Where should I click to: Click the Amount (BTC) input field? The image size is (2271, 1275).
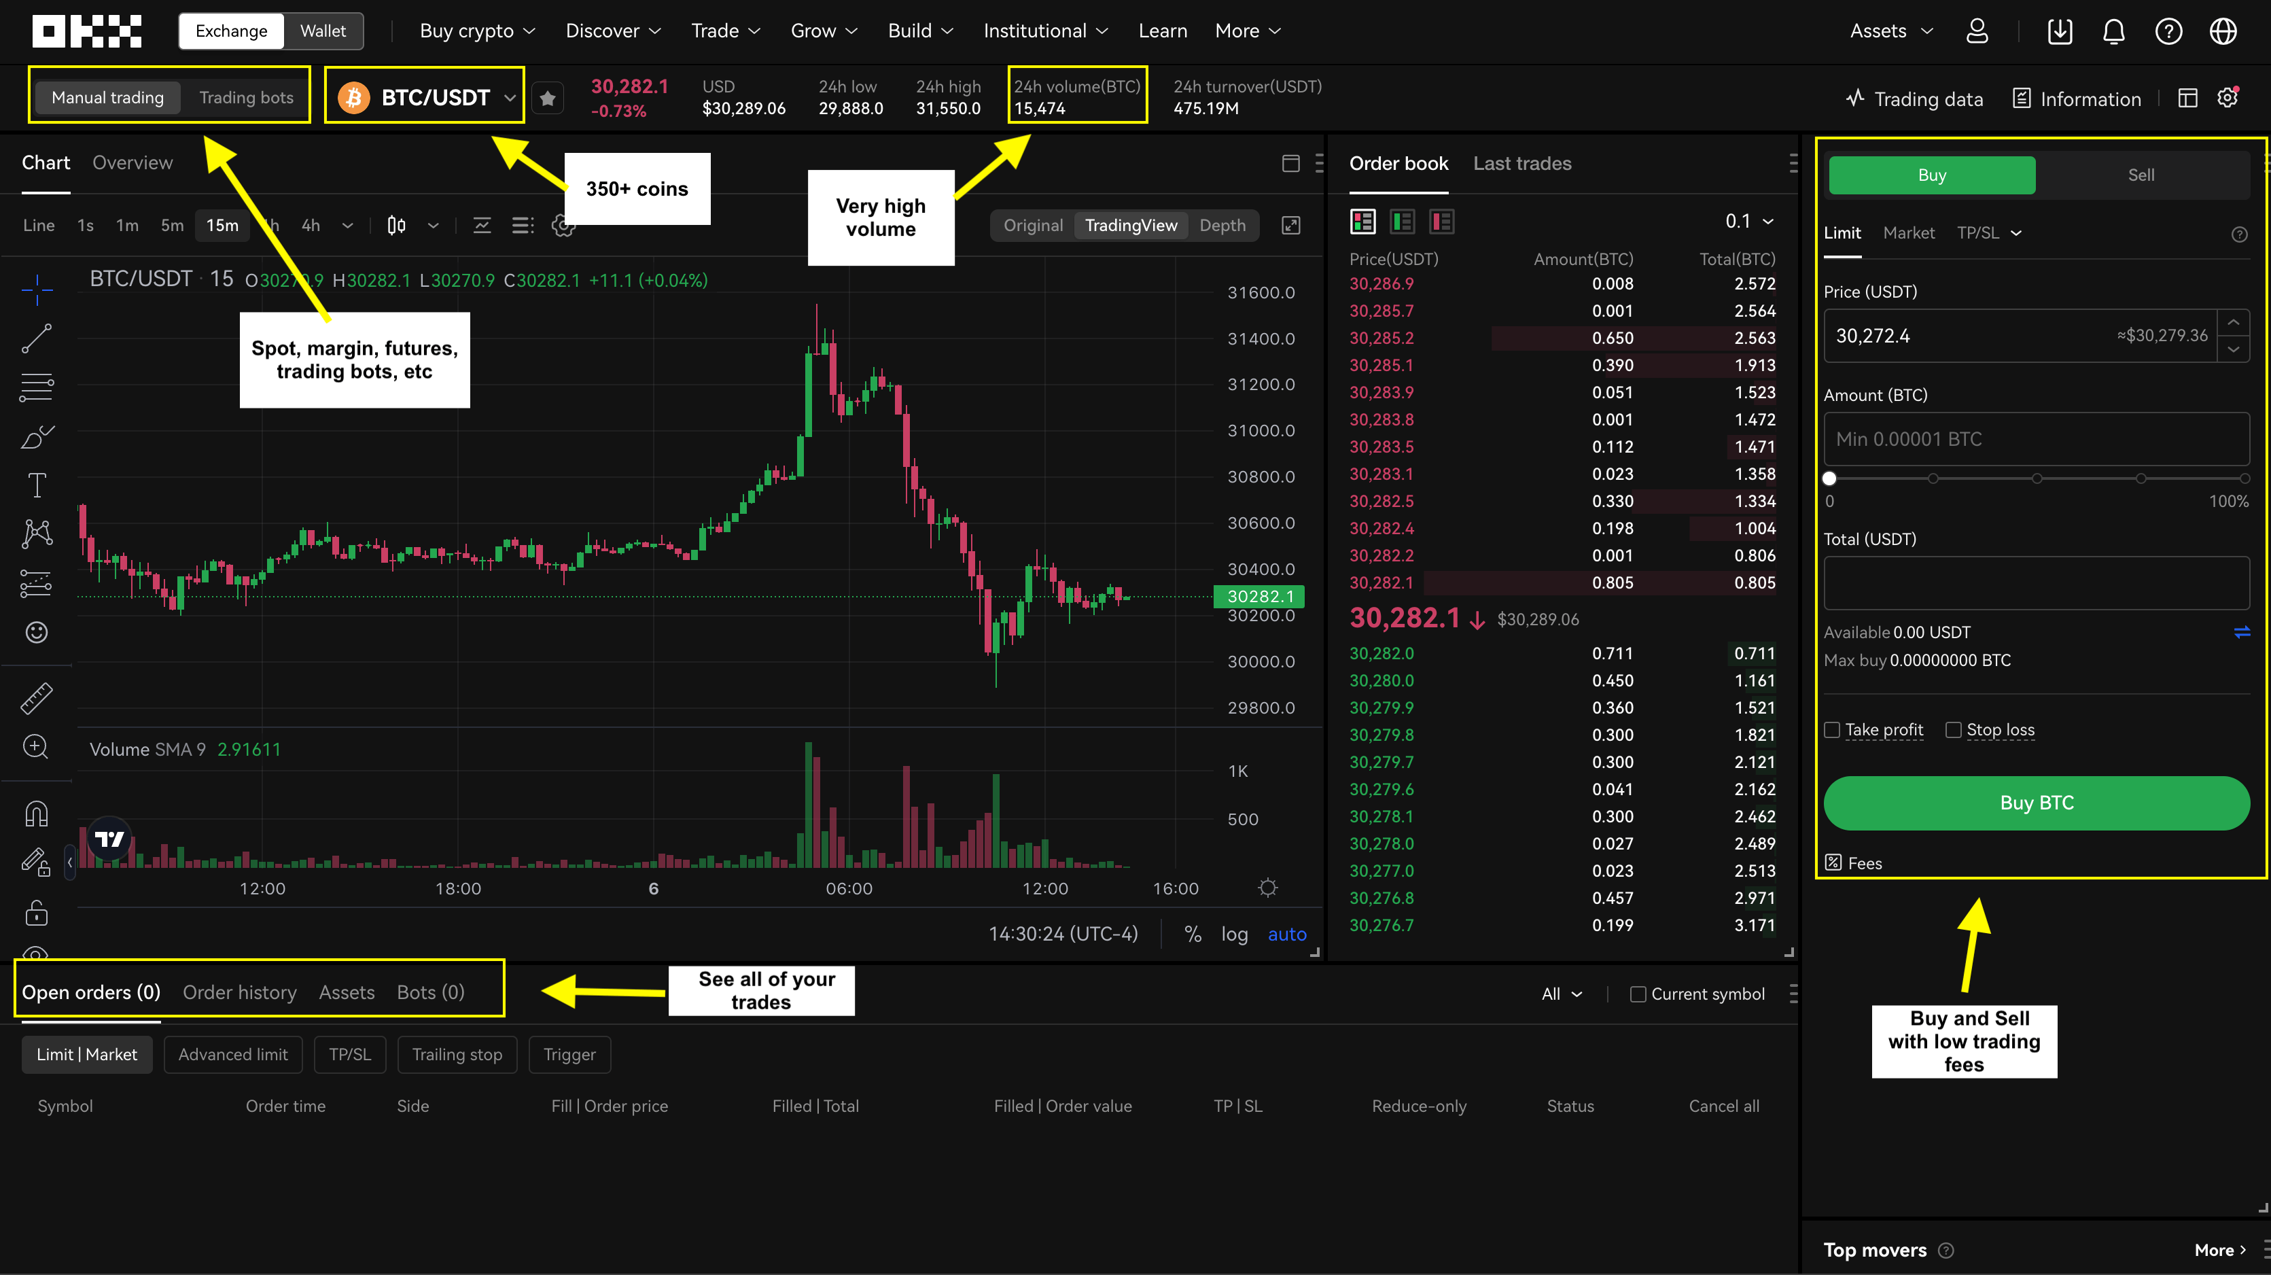(2037, 439)
